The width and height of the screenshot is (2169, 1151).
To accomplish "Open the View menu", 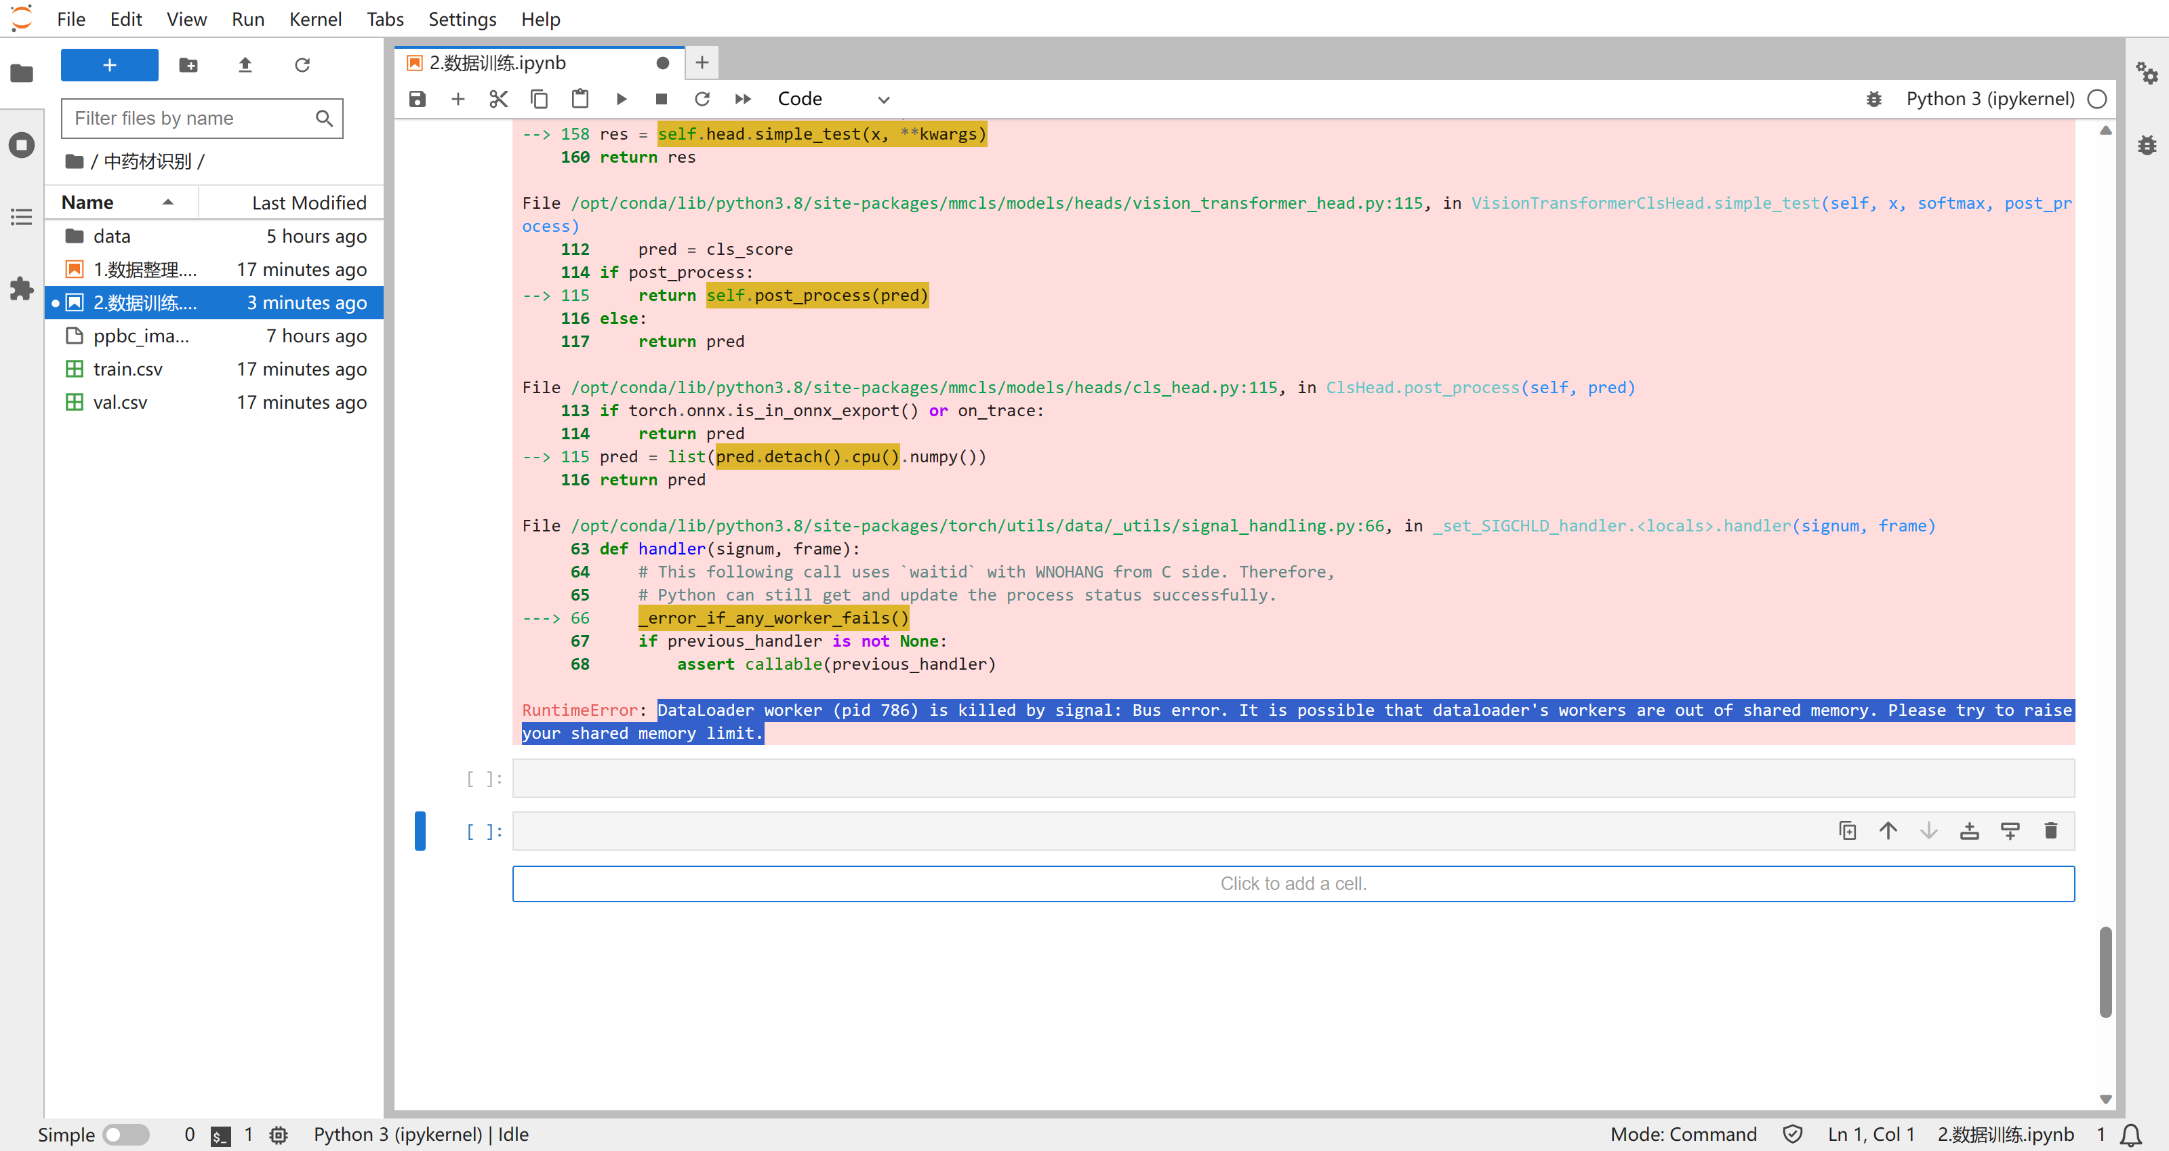I will [186, 18].
